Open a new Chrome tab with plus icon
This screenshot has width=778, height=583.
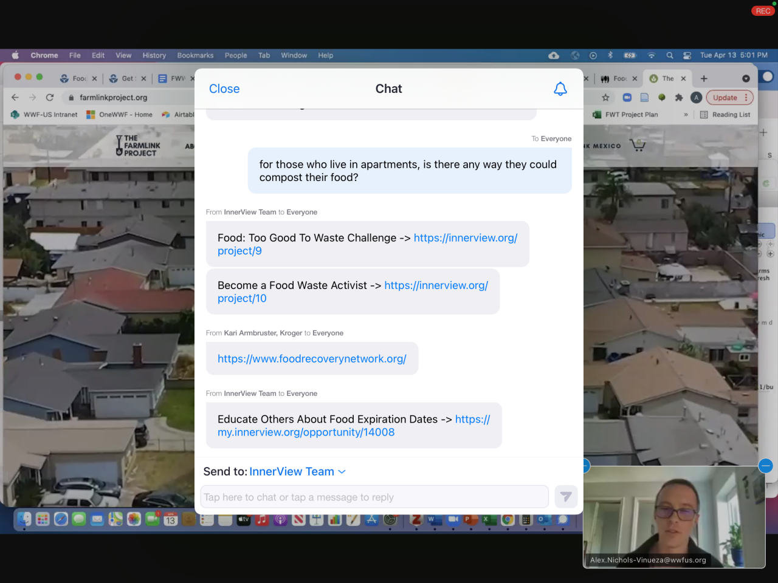click(704, 78)
